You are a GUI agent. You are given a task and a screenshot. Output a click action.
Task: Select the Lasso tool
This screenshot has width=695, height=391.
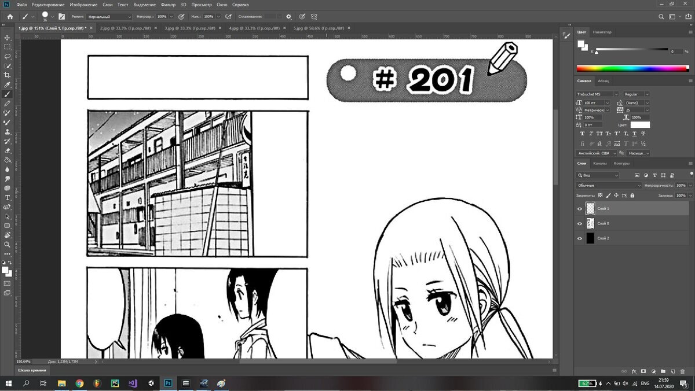[8, 56]
